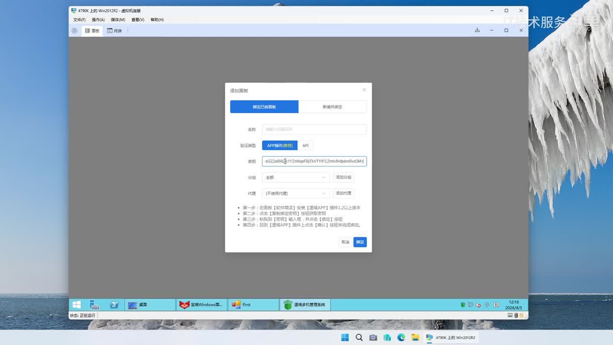
Task: Click the 添加代理 button
Action: [343, 193]
